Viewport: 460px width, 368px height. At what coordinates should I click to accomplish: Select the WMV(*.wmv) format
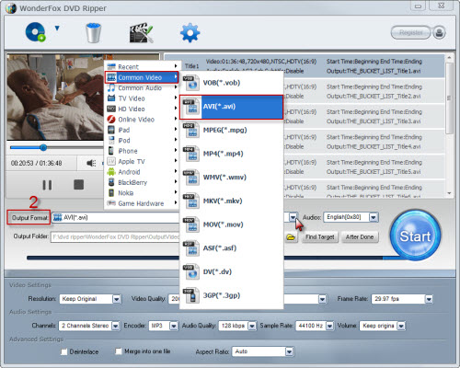pyautogui.click(x=231, y=178)
